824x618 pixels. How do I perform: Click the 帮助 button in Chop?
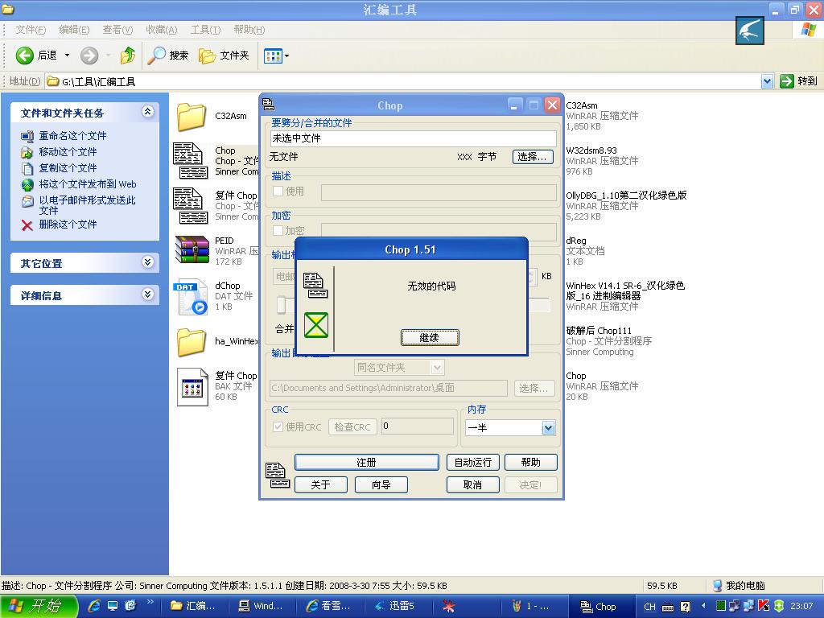click(x=531, y=463)
